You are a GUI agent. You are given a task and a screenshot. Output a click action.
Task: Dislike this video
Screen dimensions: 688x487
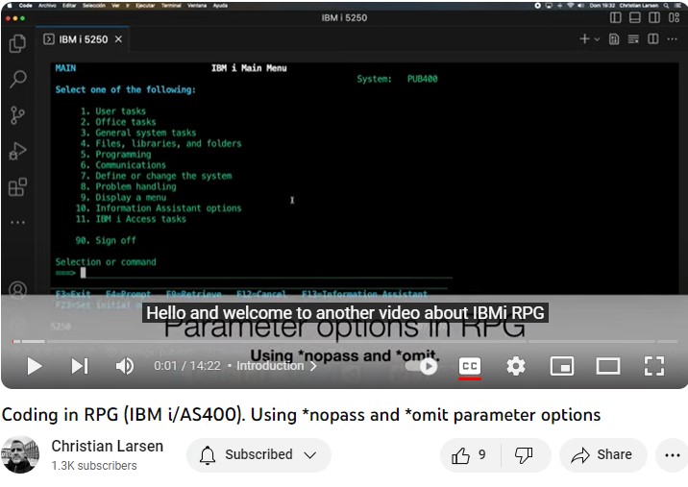[524, 455]
